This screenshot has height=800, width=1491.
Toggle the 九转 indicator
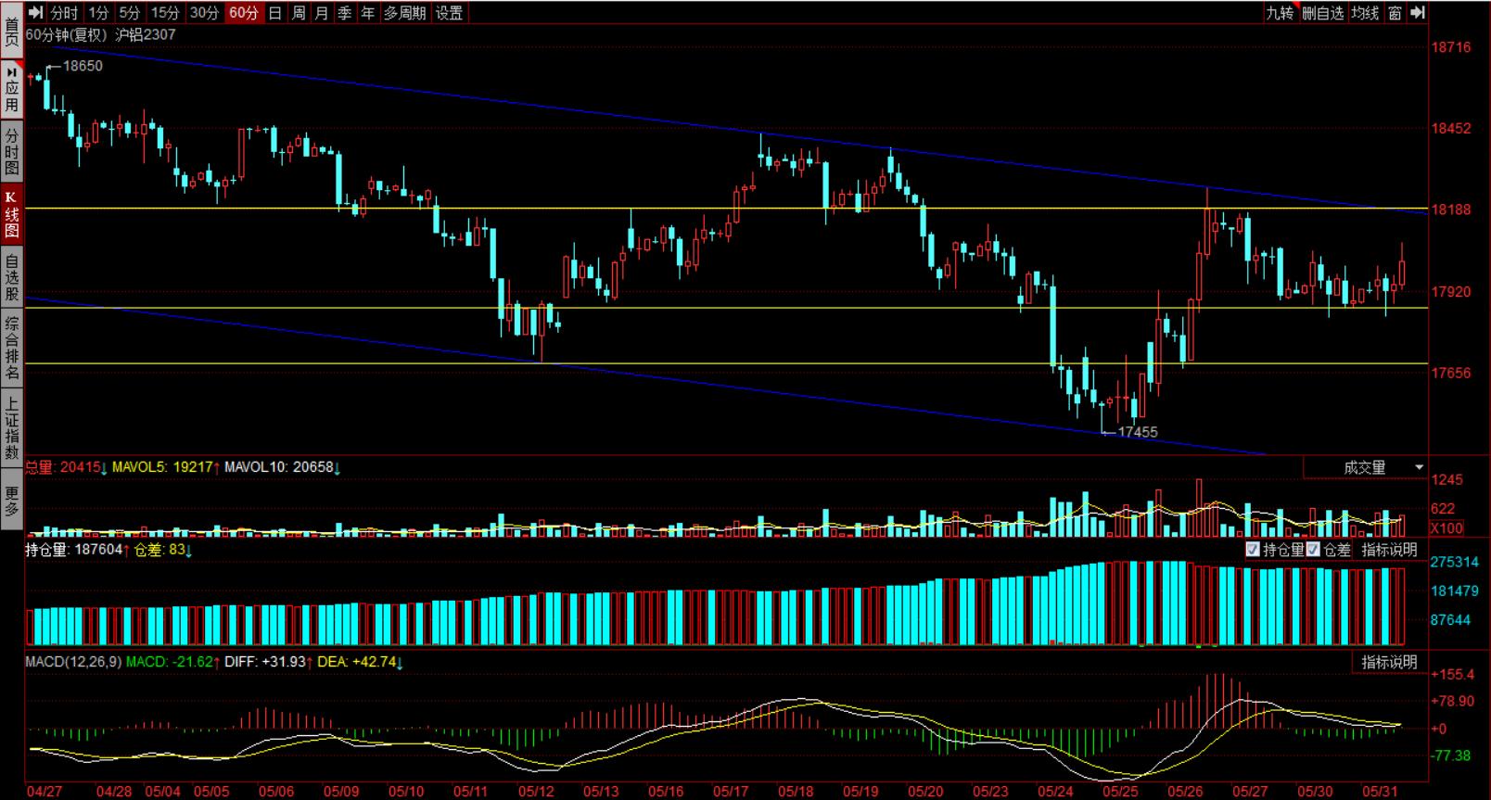1280,13
